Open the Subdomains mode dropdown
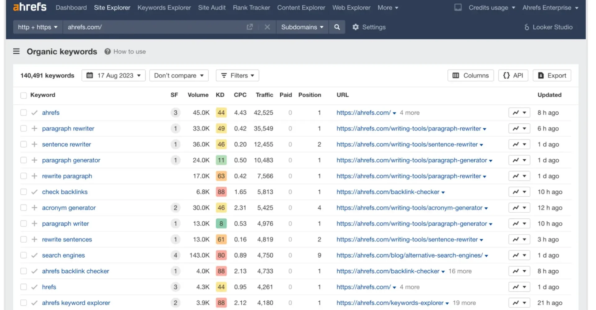This screenshot has height=310, width=596. click(x=302, y=27)
